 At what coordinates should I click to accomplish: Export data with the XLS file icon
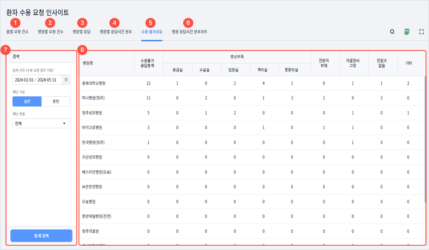[x=407, y=32]
